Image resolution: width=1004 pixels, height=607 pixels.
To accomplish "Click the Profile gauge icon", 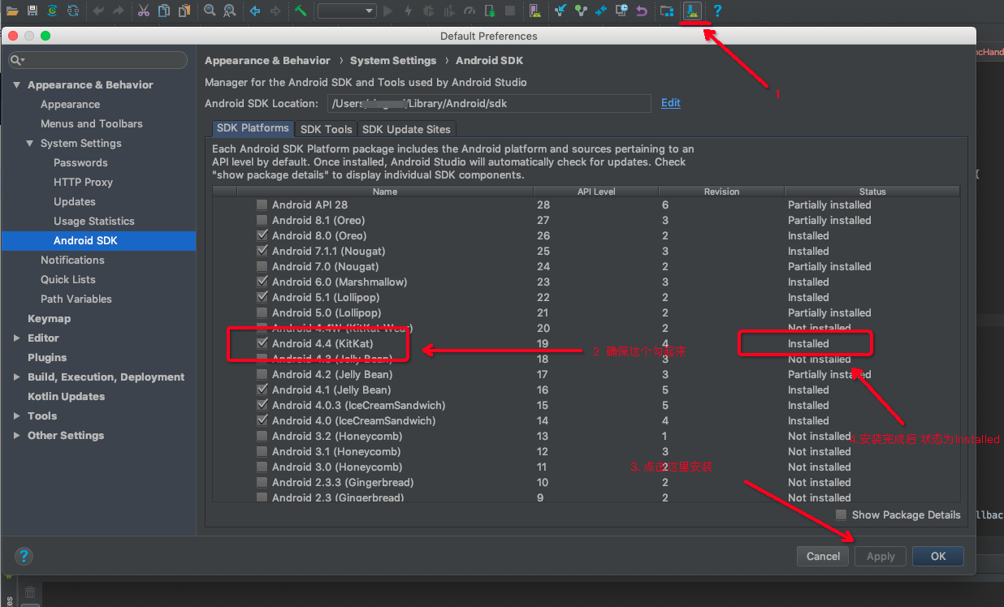I will point(470,11).
